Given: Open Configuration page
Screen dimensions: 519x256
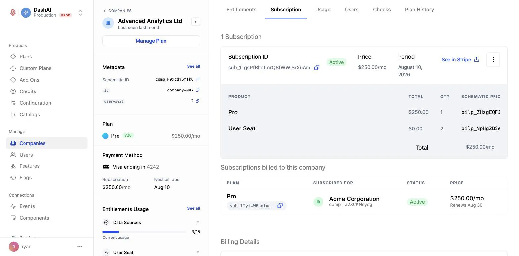Looking at the screenshot, I should click(x=35, y=103).
